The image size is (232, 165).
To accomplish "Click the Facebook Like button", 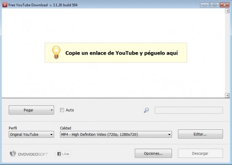I will pos(63,154).
